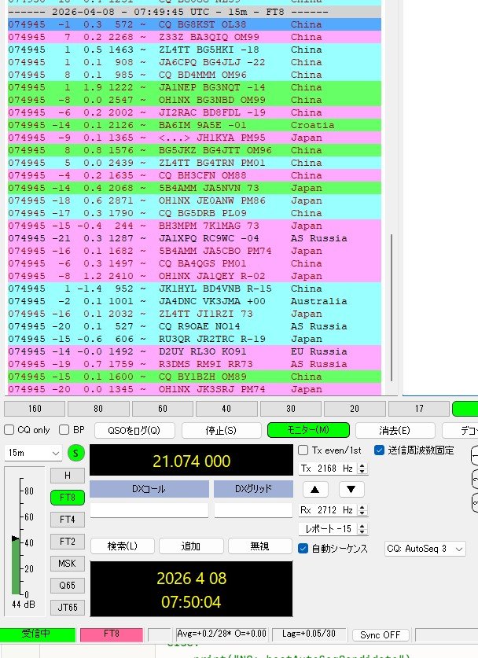Switch to 20 meter band button
The image size is (478, 658).
pos(355,409)
